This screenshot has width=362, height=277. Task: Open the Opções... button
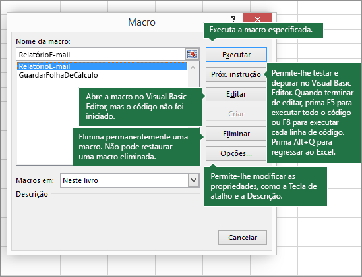tap(236, 153)
